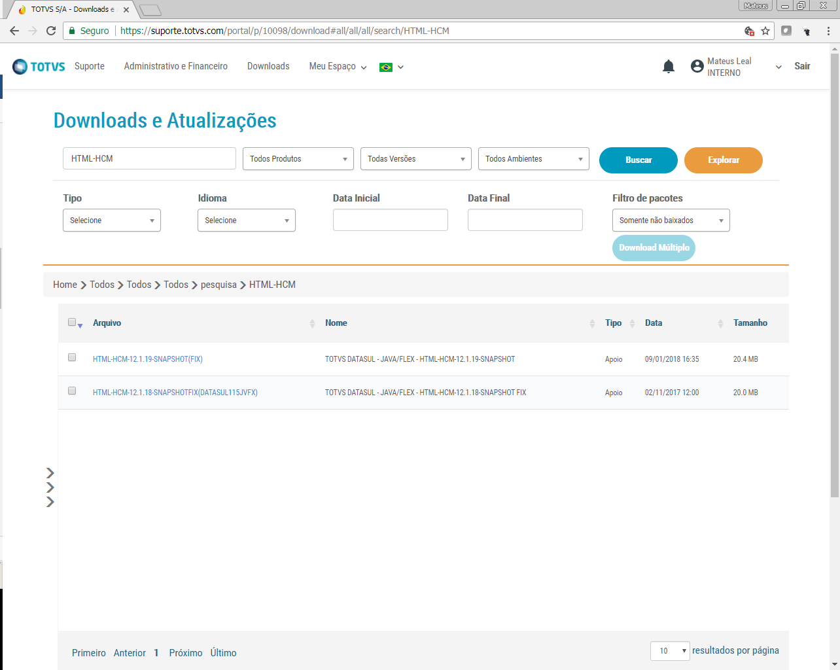Click the Próximo pagination link

click(x=186, y=653)
